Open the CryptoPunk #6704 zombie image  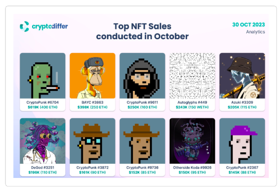tap(43, 75)
